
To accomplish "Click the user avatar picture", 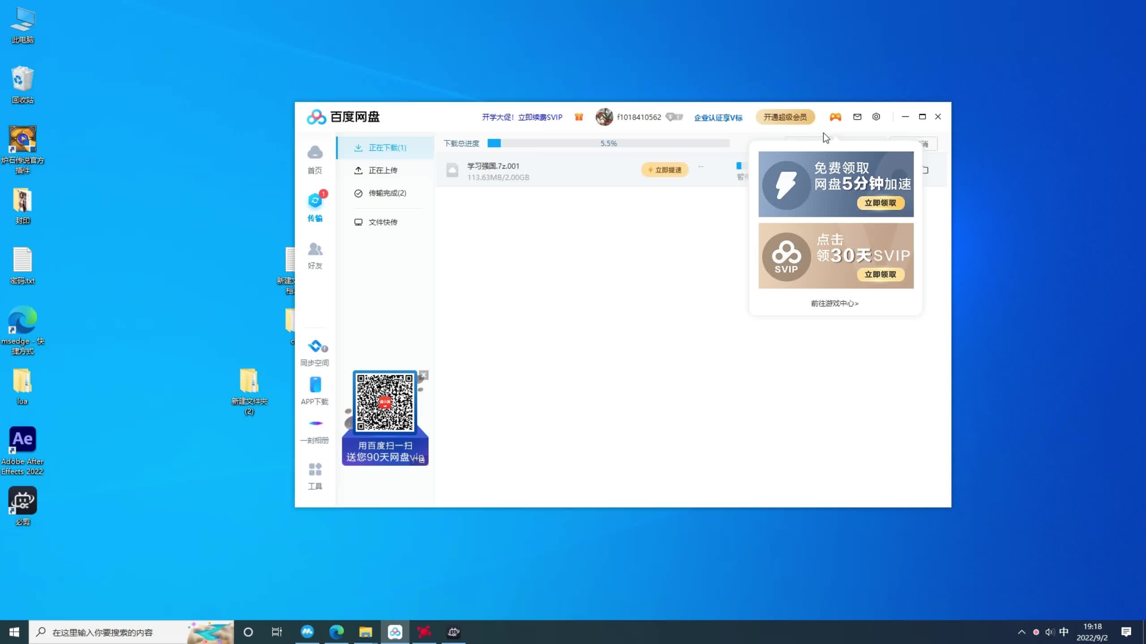I will pos(604,117).
